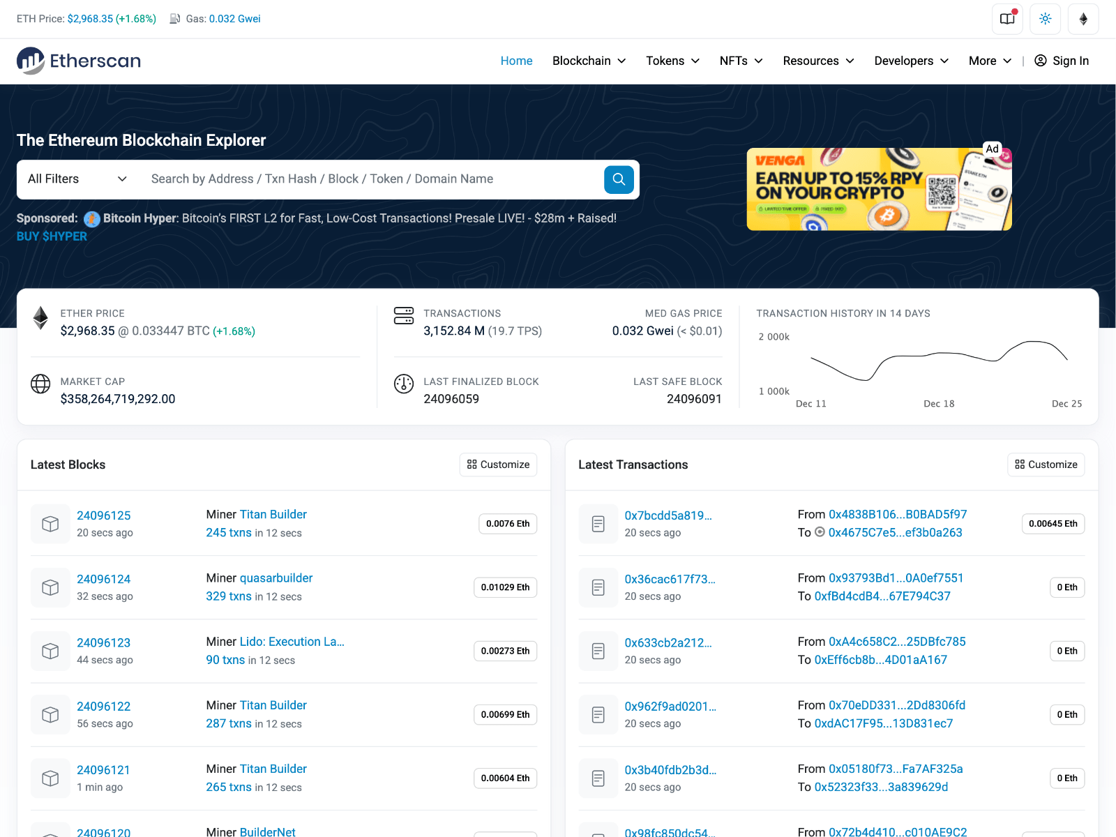
Task: Open Lido: Execution La... miner link
Action: point(292,642)
